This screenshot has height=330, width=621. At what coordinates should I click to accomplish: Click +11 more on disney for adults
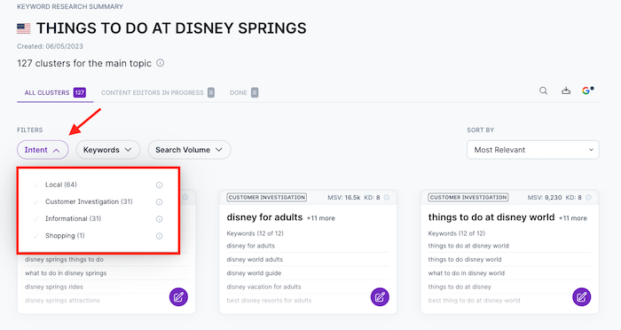[x=321, y=218]
